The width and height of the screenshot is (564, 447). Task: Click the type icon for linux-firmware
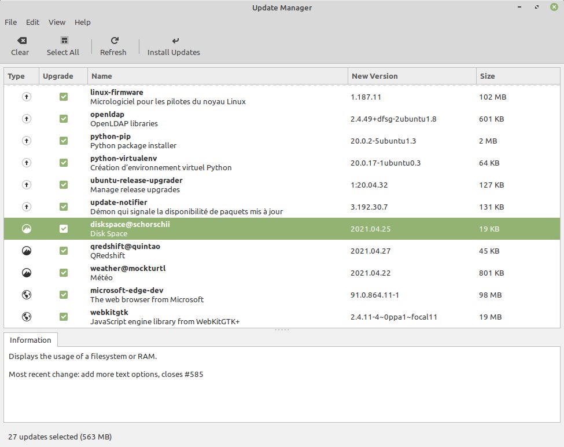[27, 97]
